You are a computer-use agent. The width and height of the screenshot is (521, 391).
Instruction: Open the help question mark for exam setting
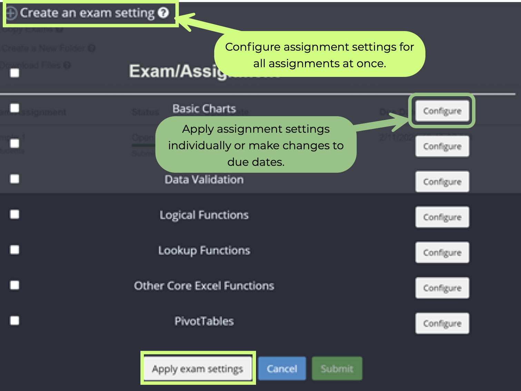pos(163,13)
